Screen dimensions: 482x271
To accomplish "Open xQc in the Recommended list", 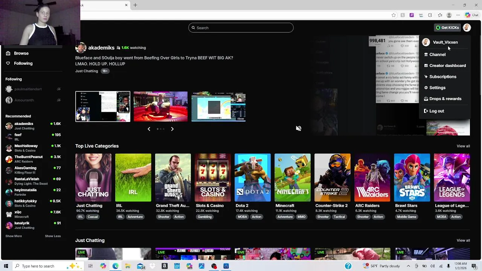I will [x=33, y=214].
